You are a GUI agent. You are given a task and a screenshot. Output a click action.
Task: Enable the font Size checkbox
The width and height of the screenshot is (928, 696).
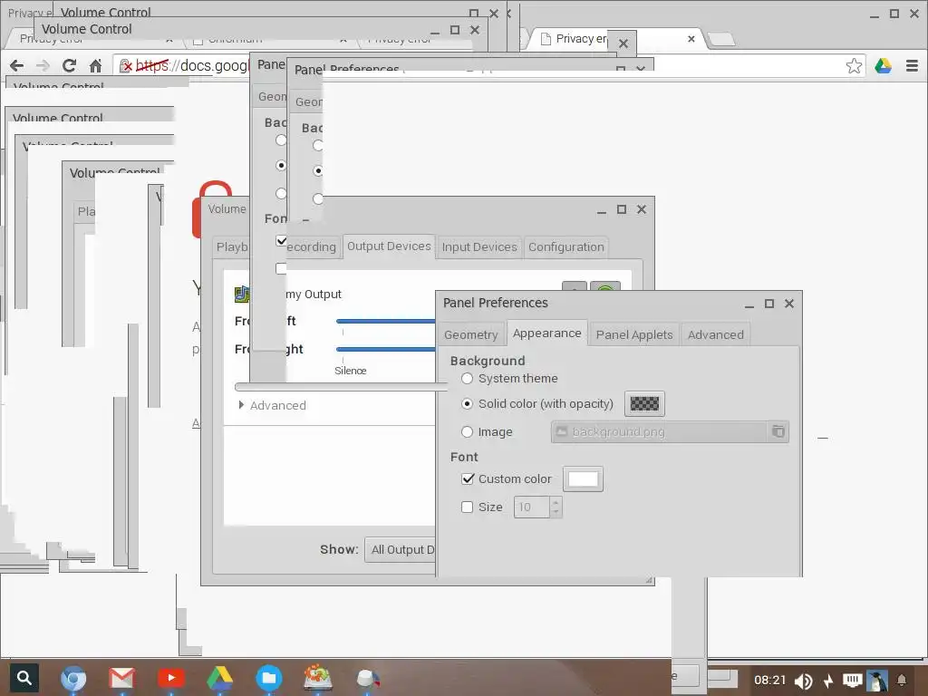tap(467, 507)
